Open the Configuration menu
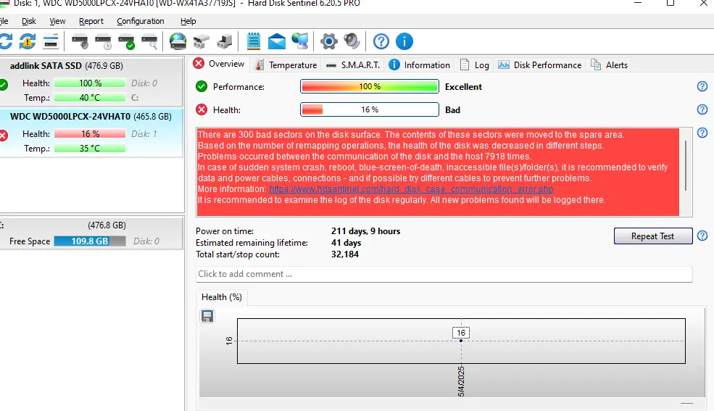Screen dimensions: 714x411 click(140, 21)
